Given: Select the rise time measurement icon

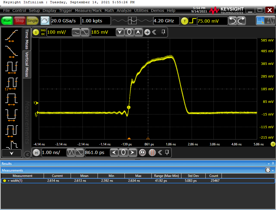Looking at the screenshot, I should [x=11, y=36].
